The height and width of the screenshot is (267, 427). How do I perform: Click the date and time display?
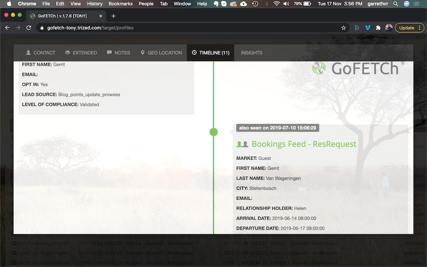[x=340, y=4]
